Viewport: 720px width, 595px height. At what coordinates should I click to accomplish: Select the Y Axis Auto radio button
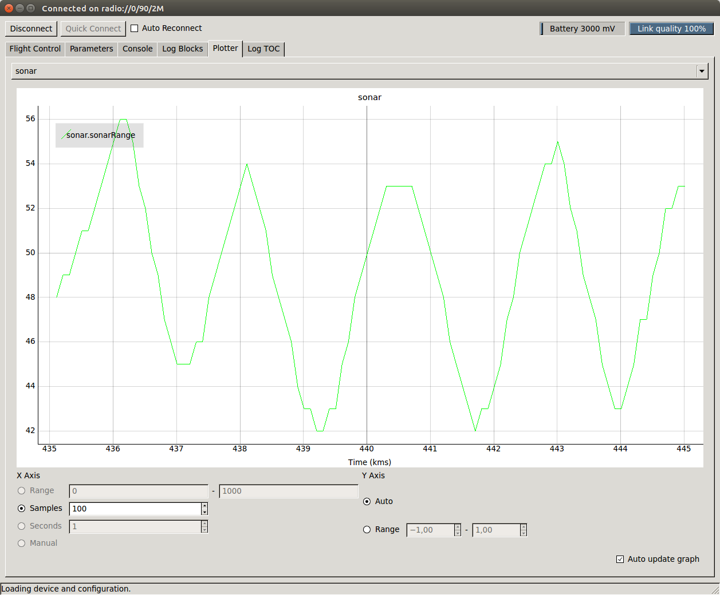367,502
